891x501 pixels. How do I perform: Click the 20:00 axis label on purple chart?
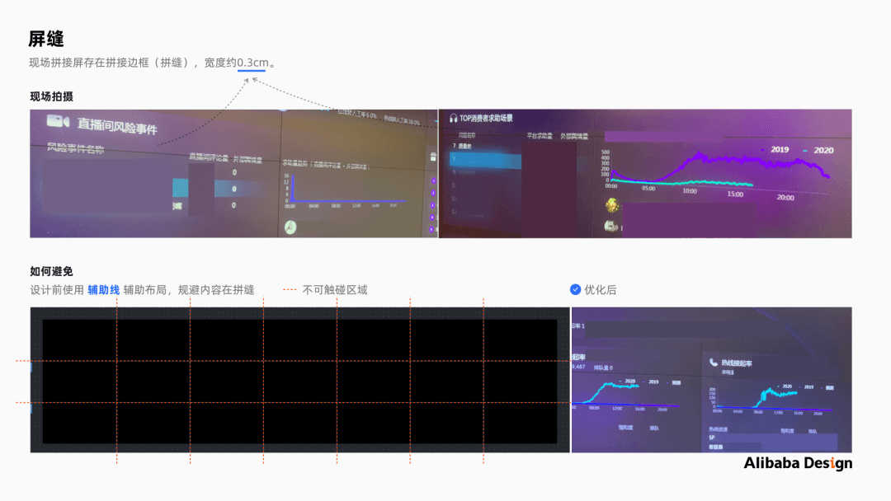(x=785, y=198)
